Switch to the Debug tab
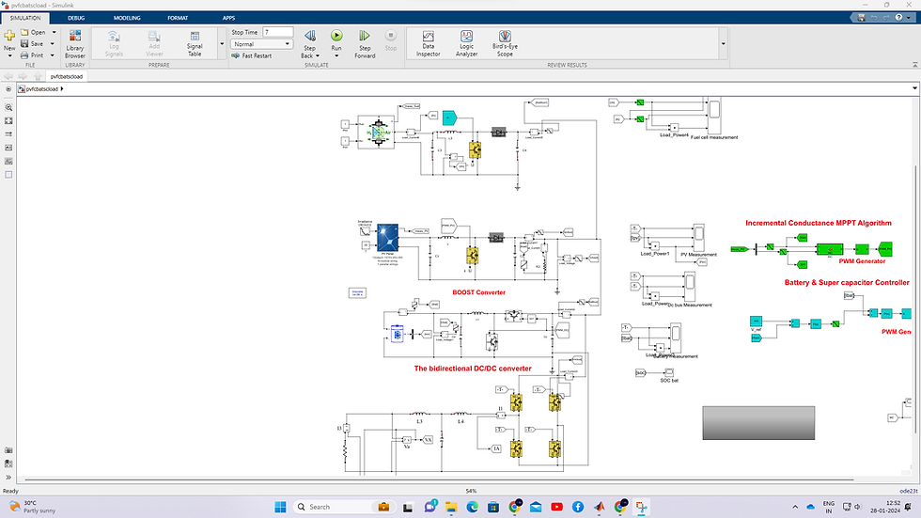This screenshot has width=921, height=518. (76, 18)
